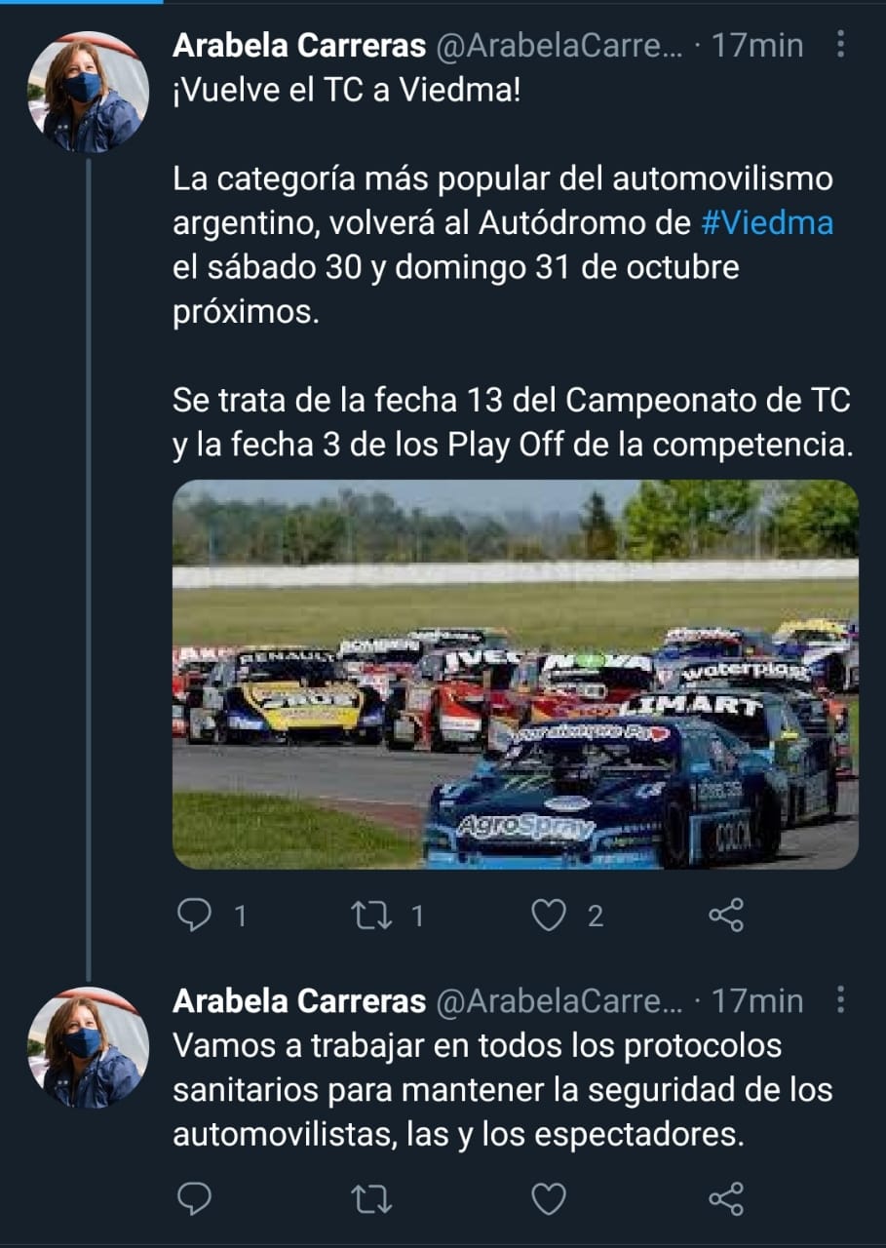Share the protocolos sanitarios tweet
The height and width of the screenshot is (1248, 886).
725,1198
